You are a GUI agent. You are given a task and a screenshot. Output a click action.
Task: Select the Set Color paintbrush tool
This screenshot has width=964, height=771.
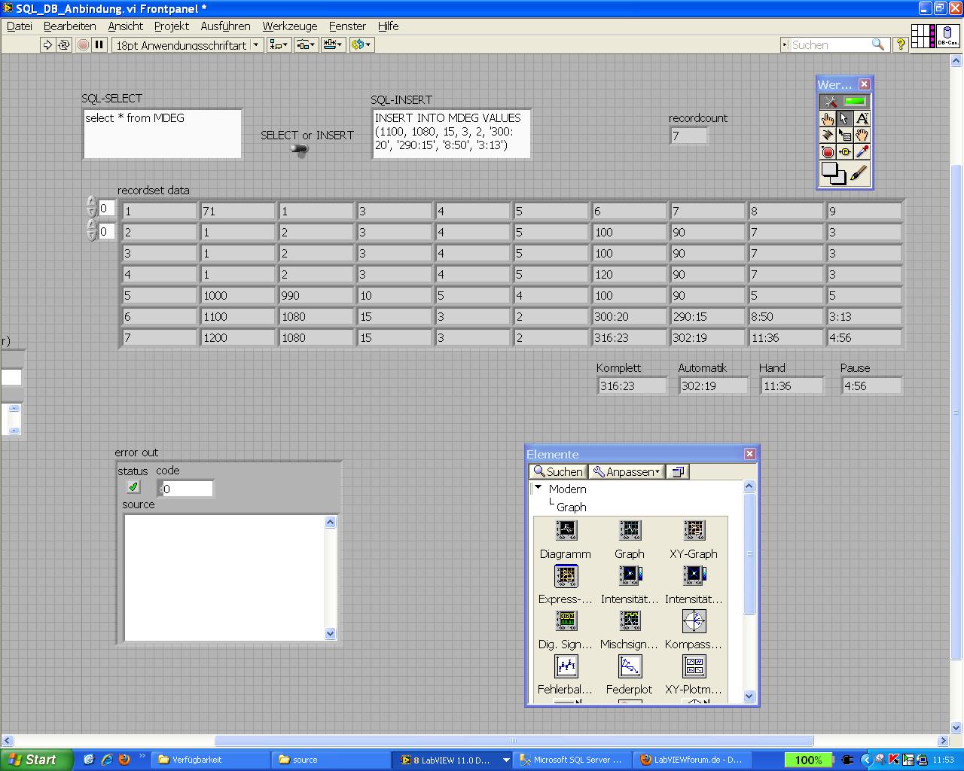tap(860, 174)
